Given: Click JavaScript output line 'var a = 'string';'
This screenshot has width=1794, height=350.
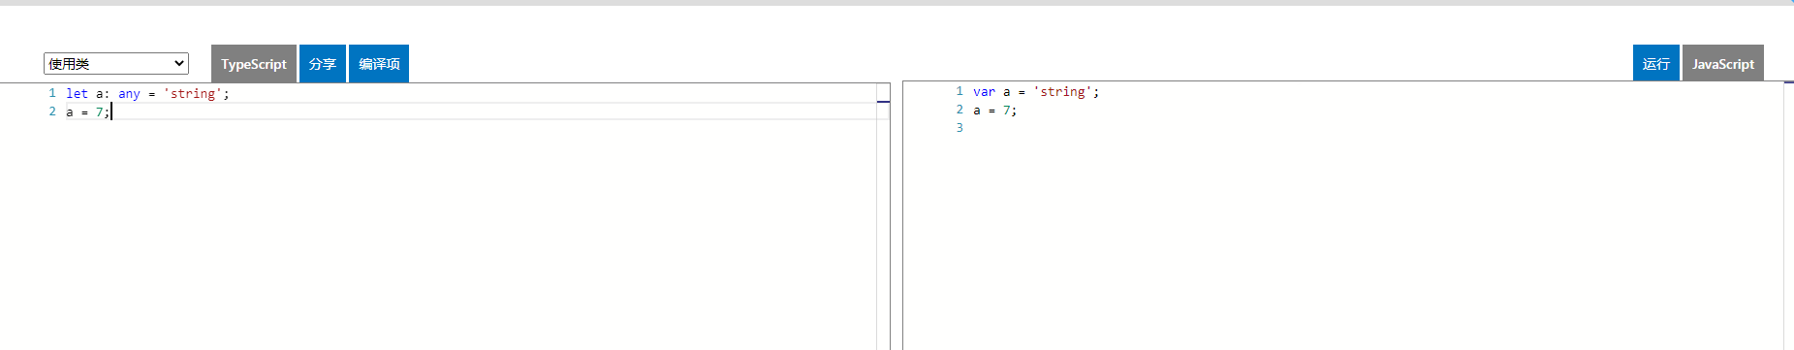Looking at the screenshot, I should [x=1036, y=92].
